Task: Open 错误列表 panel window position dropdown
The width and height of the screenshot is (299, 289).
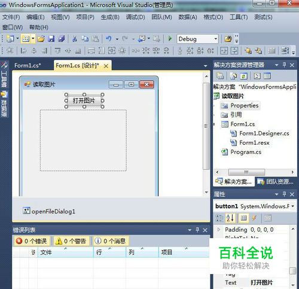Action: (190, 230)
